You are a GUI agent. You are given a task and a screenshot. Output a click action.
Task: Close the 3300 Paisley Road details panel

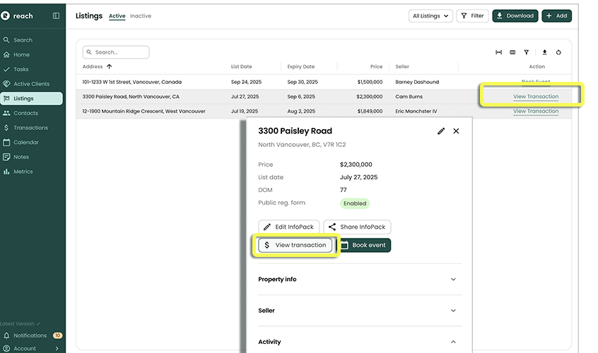pyautogui.click(x=456, y=131)
